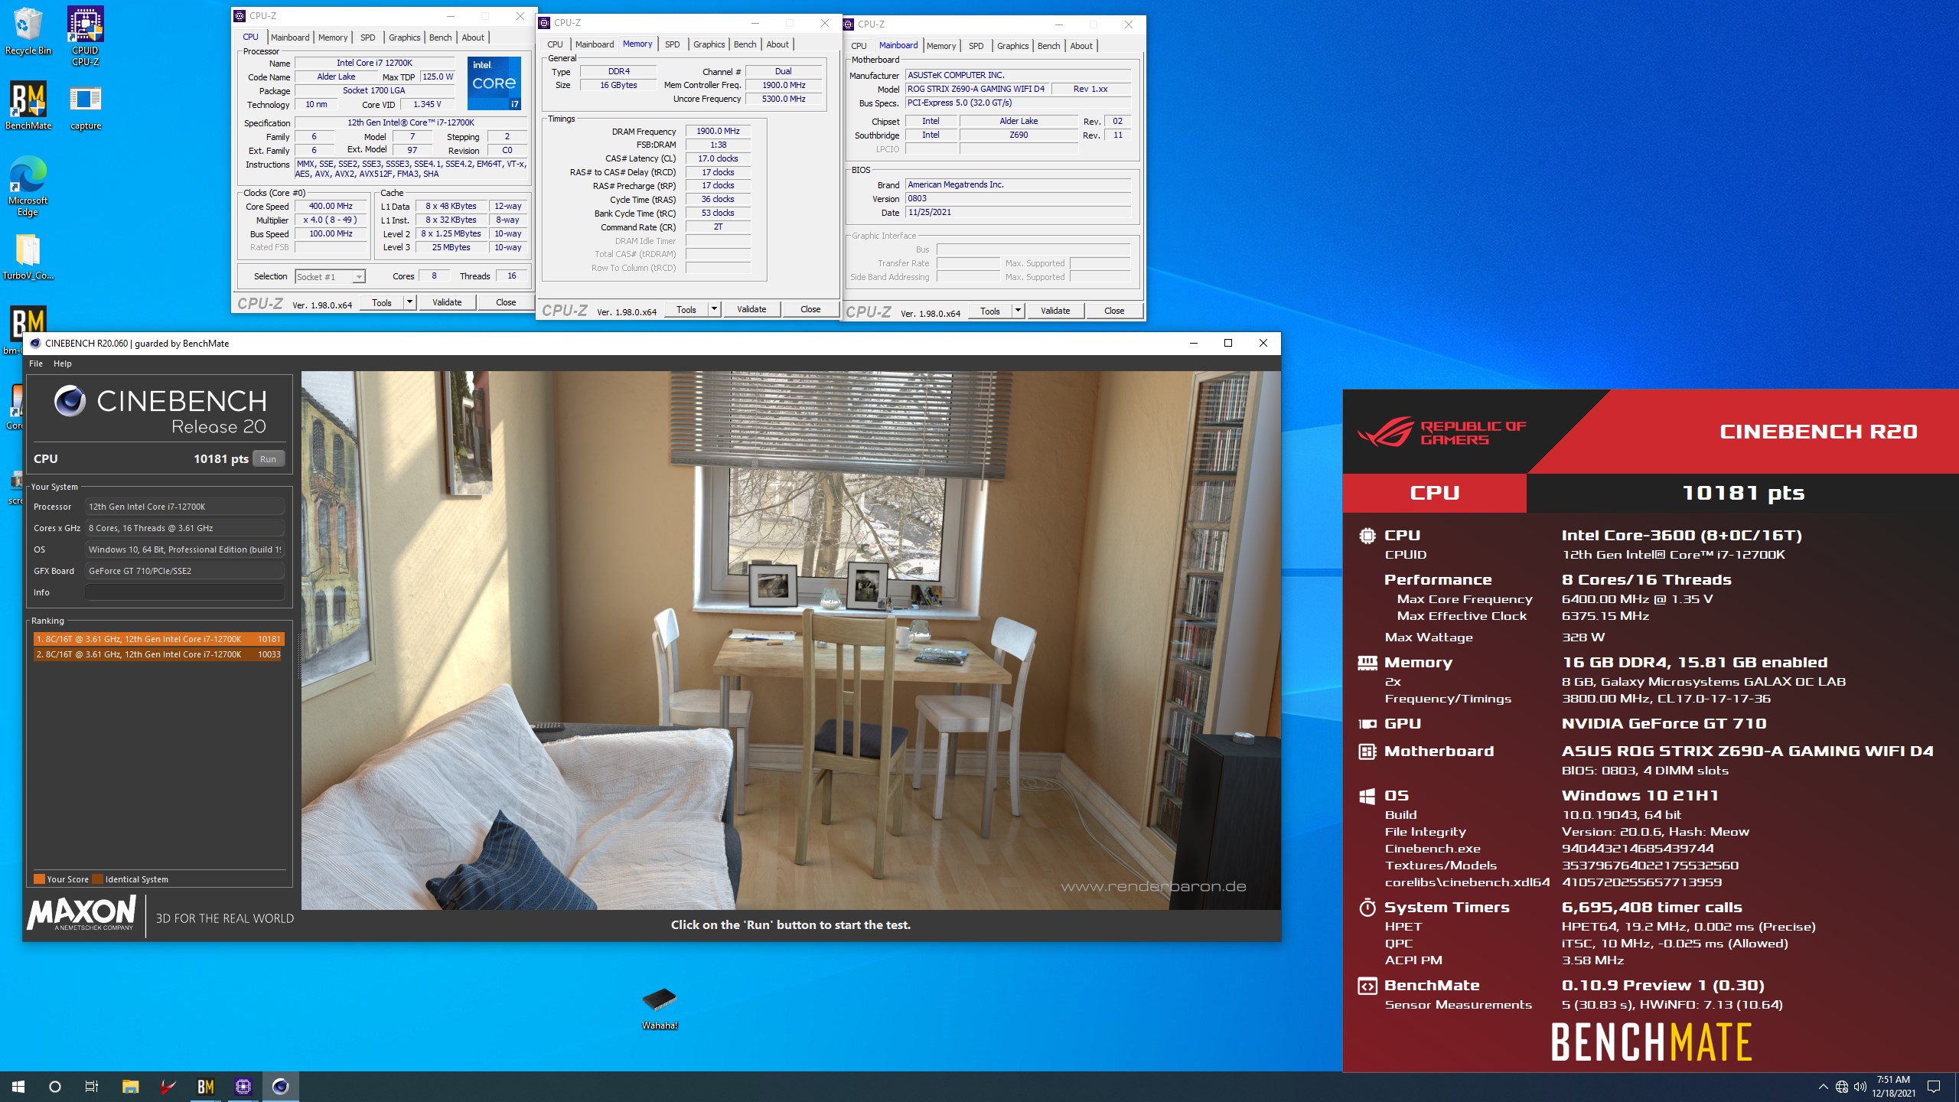Click the Republic of Gamers logo
This screenshot has width=1959, height=1102.
[x=1442, y=432]
